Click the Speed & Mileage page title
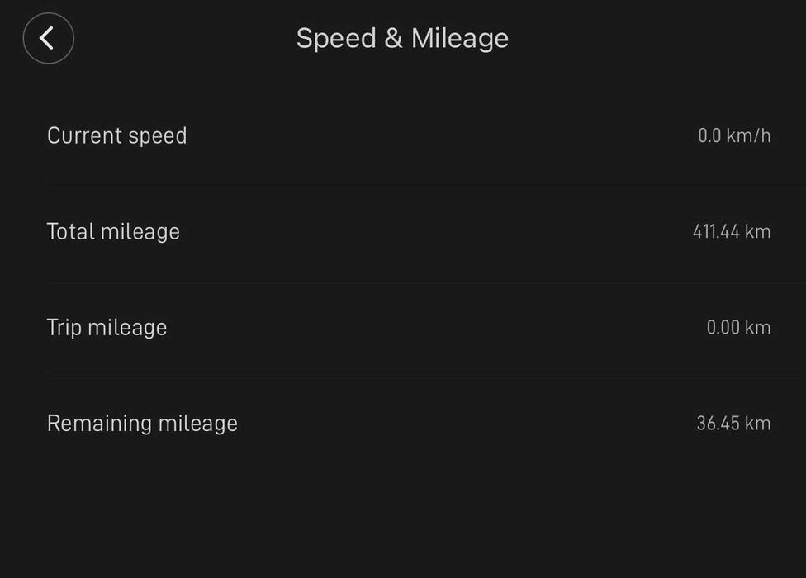Image resolution: width=806 pixels, height=578 pixels. point(402,38)
